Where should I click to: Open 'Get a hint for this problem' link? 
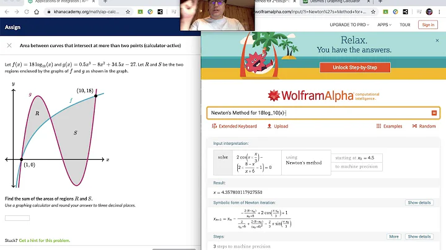[x=45, y=240]
